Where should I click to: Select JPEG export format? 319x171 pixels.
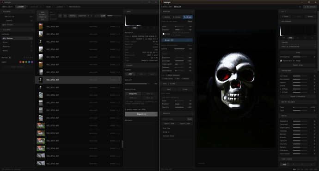[x=130, y=74]
